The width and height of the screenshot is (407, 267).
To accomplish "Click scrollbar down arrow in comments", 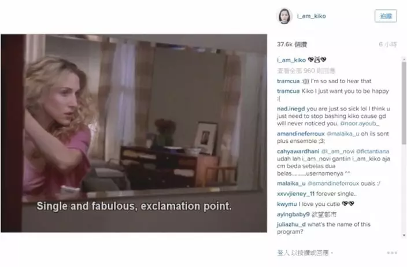I will point(404,235).
